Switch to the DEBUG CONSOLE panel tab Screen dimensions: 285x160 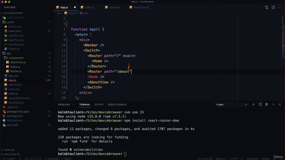(x=117, y=105)
